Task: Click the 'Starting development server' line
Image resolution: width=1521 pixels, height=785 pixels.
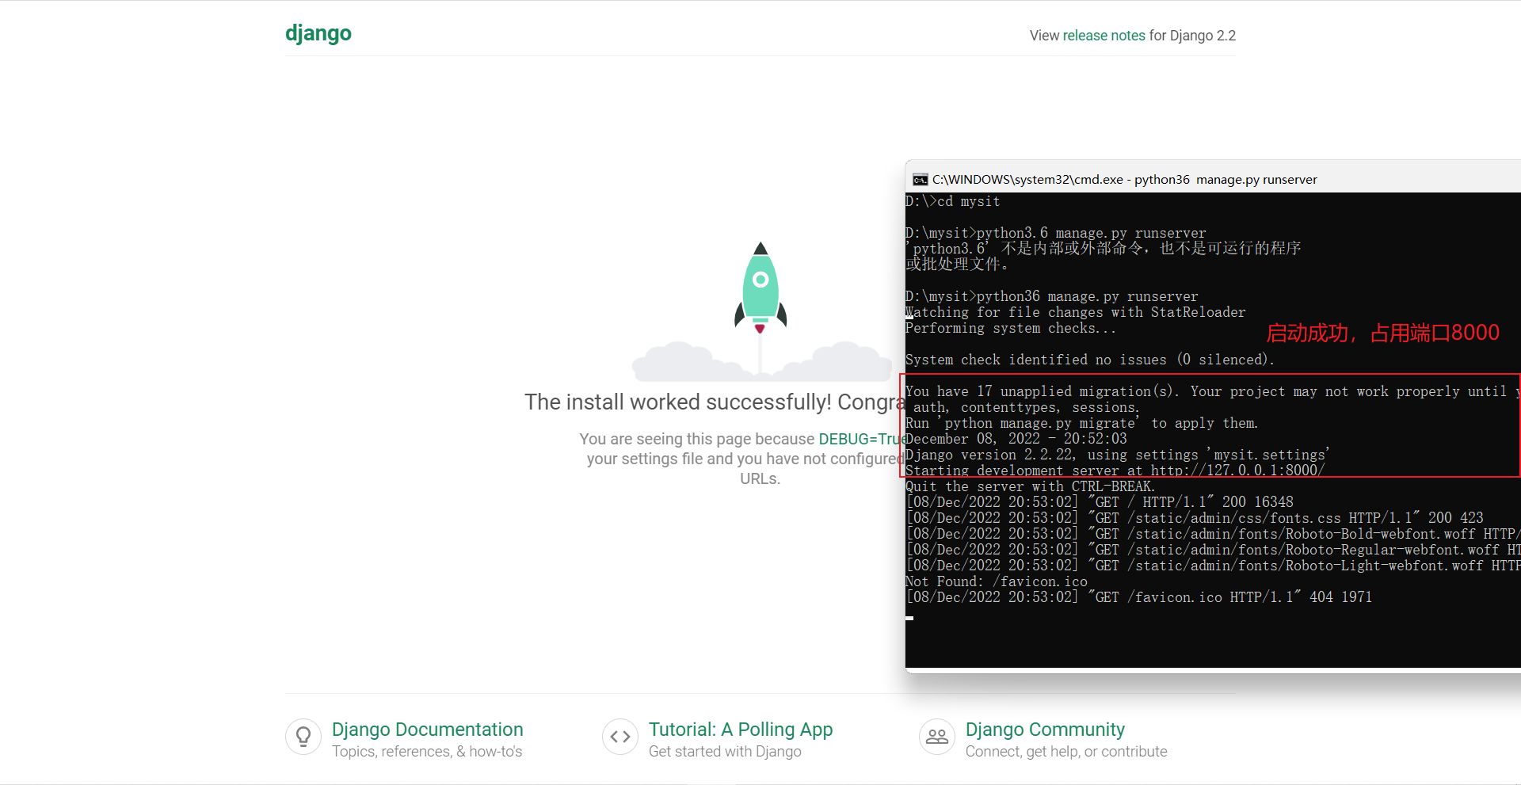Action: point(1115,471)
